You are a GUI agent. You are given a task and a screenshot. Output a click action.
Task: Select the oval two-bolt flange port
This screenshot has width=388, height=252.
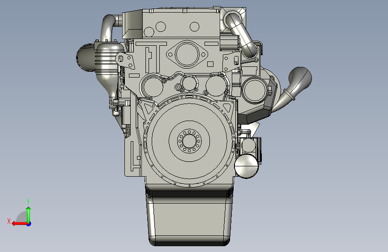pyautogui.click(x=187, y=54)
